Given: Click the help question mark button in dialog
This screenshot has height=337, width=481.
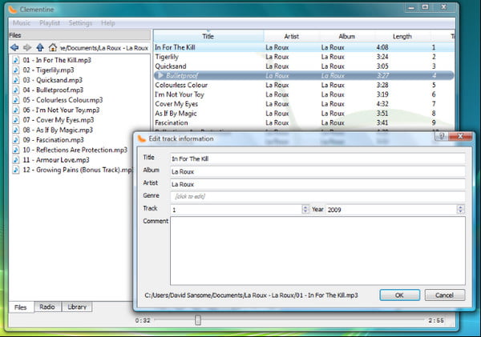Looking at the screenshot, I should coord(442,136).
